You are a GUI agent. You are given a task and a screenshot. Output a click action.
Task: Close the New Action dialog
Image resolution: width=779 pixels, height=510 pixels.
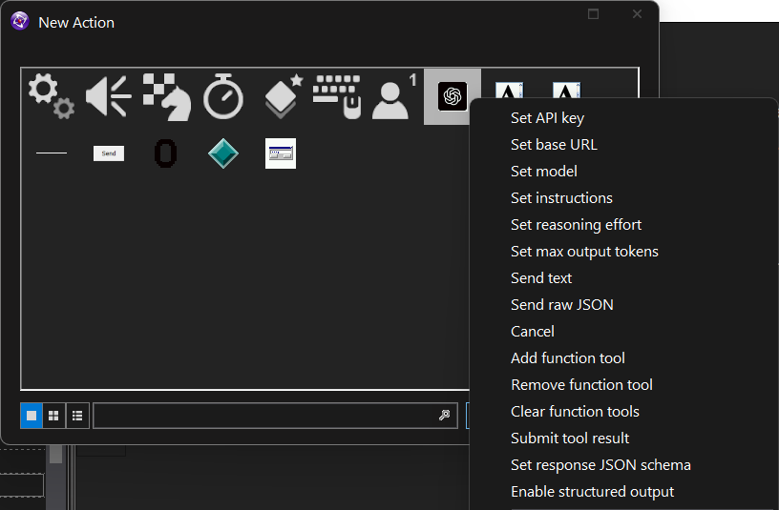tap(637, 14)
